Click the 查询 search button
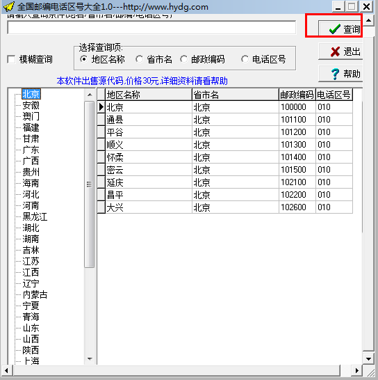The height and width of the screenshot is (380, 378). click(340, 29)
